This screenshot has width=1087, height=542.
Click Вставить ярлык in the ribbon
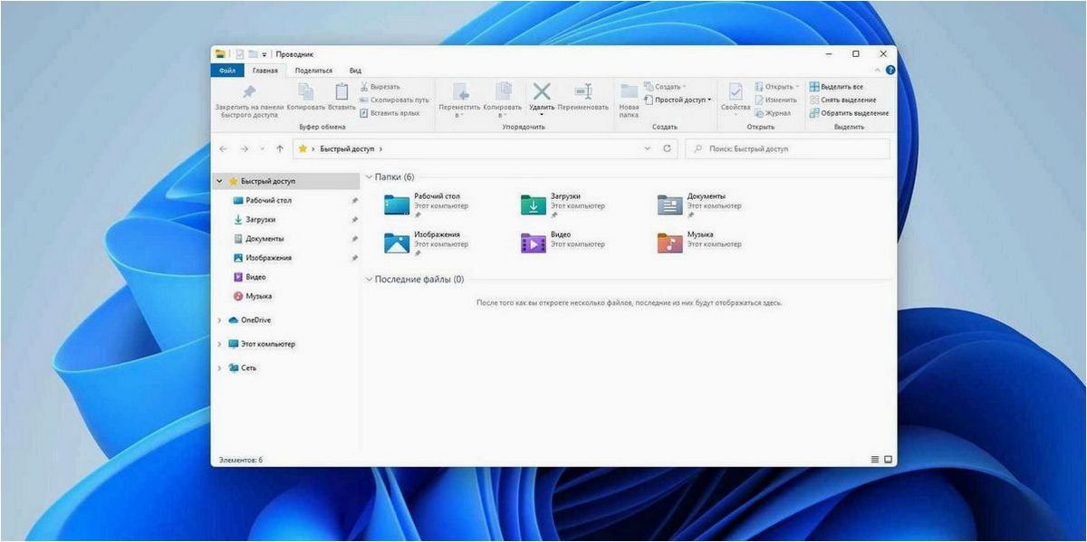pos(390,113)
